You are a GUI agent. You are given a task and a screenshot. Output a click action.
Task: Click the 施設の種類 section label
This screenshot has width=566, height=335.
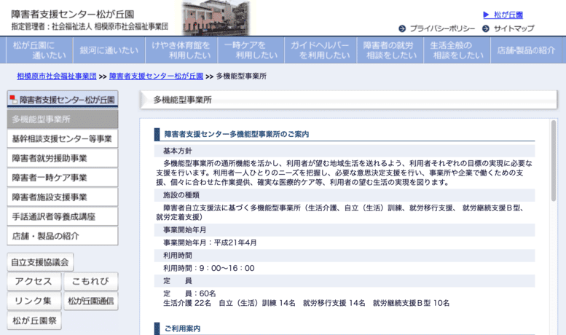181,195
